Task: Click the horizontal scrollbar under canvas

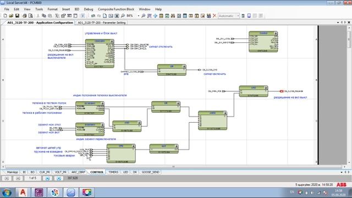Action: pos(173,167)
